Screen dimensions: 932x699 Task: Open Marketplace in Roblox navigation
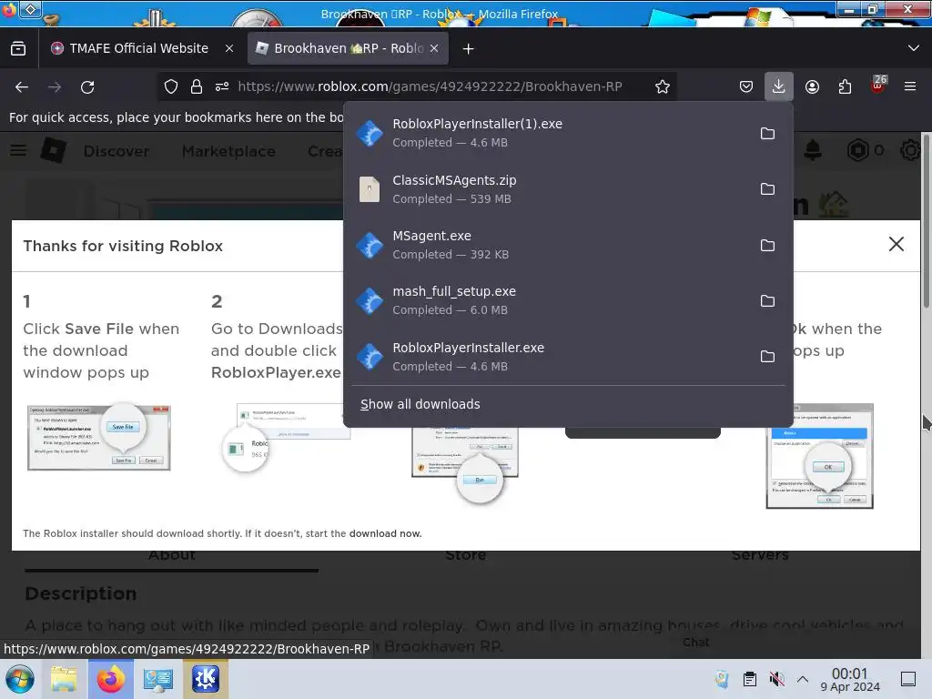click(228, 151)
